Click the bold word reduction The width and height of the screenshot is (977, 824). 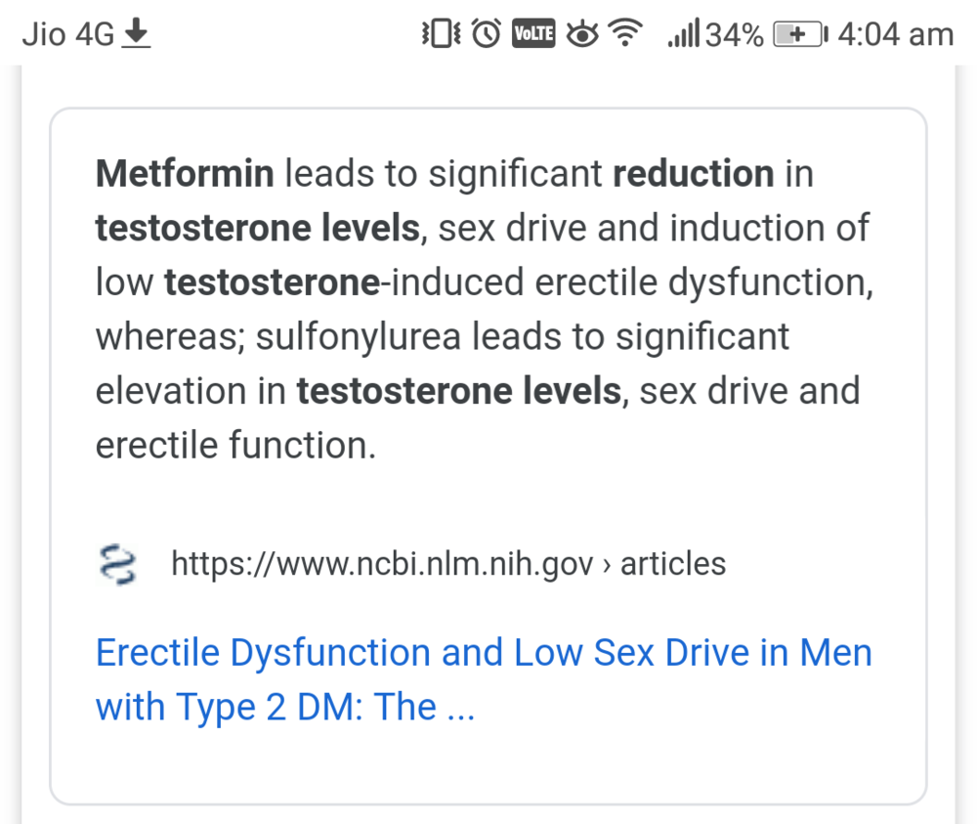coord(693,175)
